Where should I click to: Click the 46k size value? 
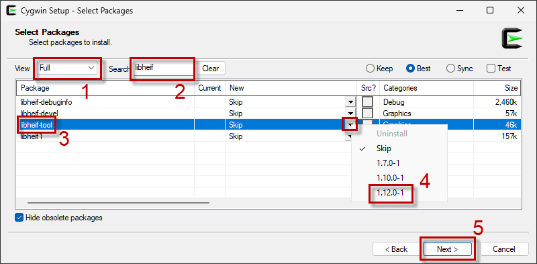(x=511, y=125)
